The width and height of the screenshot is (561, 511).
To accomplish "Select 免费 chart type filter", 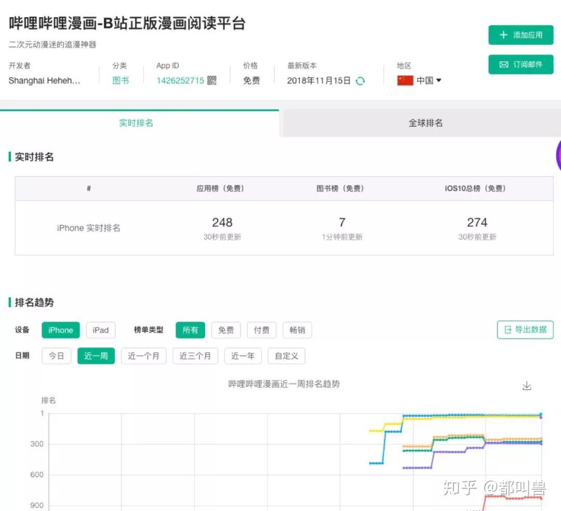I will point(226,330).
